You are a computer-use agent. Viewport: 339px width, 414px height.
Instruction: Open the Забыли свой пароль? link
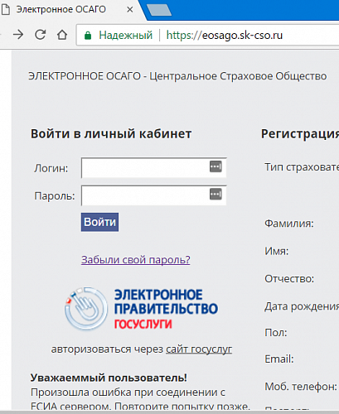coord(136,260)
